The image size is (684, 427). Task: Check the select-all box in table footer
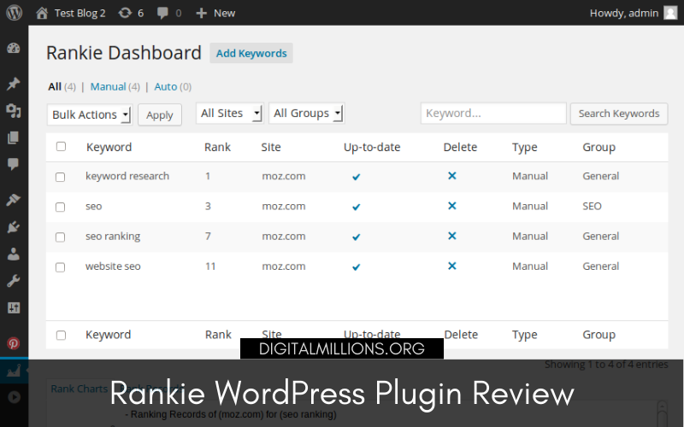click(x=61, y=335)
